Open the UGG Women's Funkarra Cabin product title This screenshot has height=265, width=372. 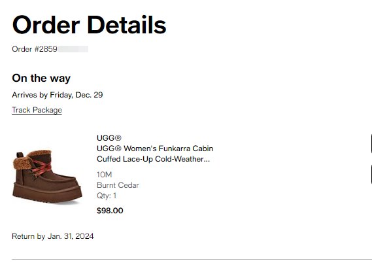(x=155, y=154)
